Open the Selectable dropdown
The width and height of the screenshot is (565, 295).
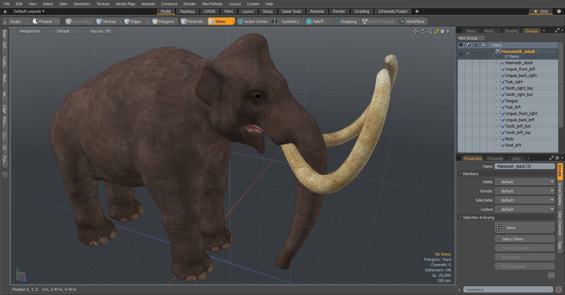525,200
